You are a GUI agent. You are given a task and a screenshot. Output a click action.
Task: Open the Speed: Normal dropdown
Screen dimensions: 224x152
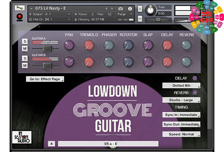click(181, 134)
